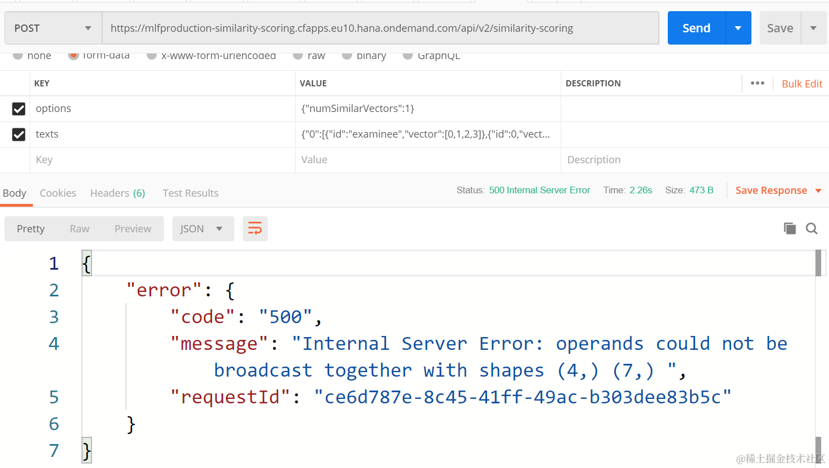Select the form-data body type radio
The image size is (829, 468).
point(73,55)
